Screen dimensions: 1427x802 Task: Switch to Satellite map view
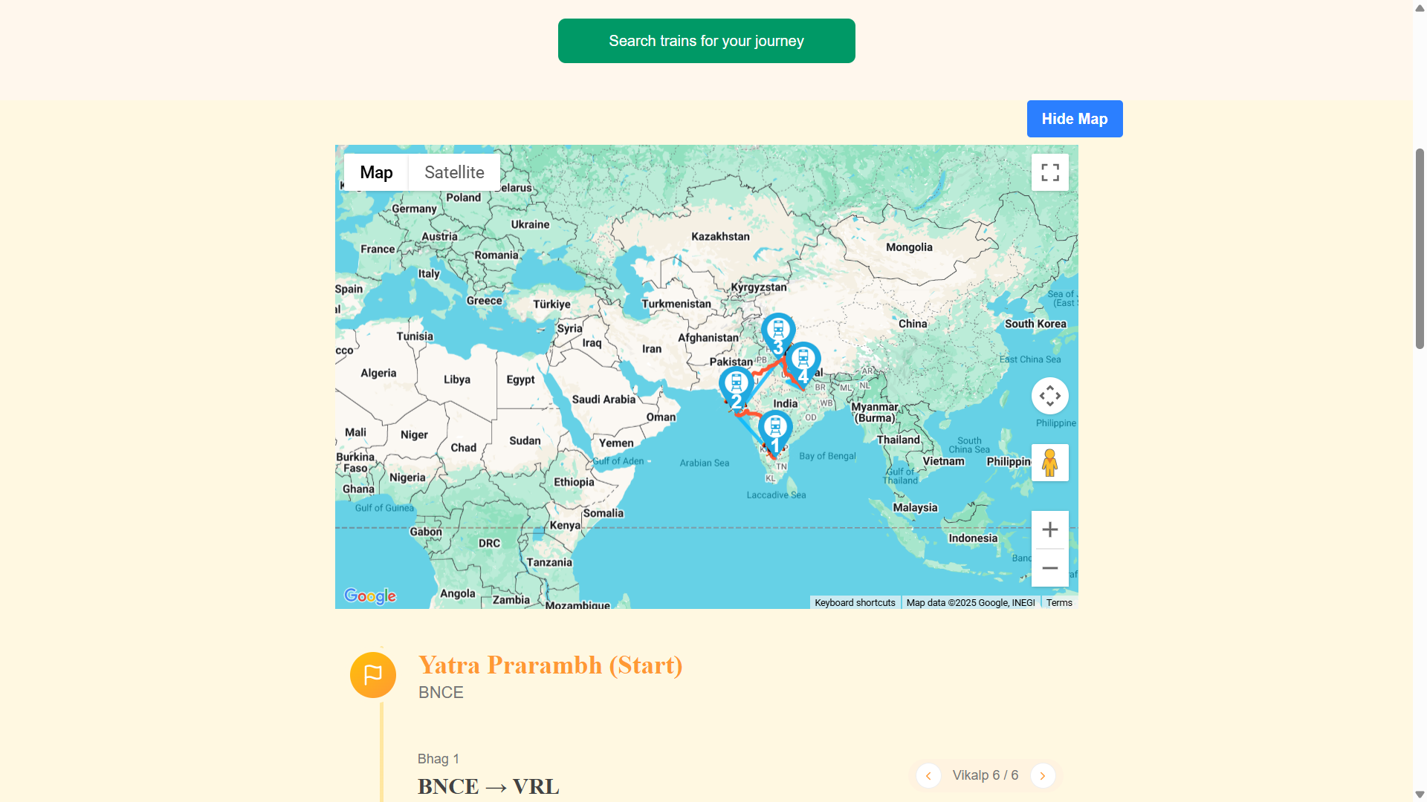(x=454, y=172)
